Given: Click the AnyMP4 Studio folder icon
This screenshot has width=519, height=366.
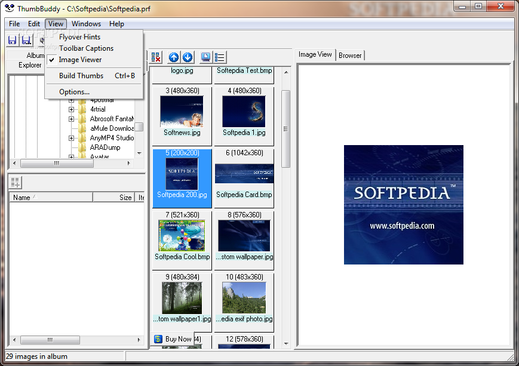Looking at the screenshot, I should 82,138.
